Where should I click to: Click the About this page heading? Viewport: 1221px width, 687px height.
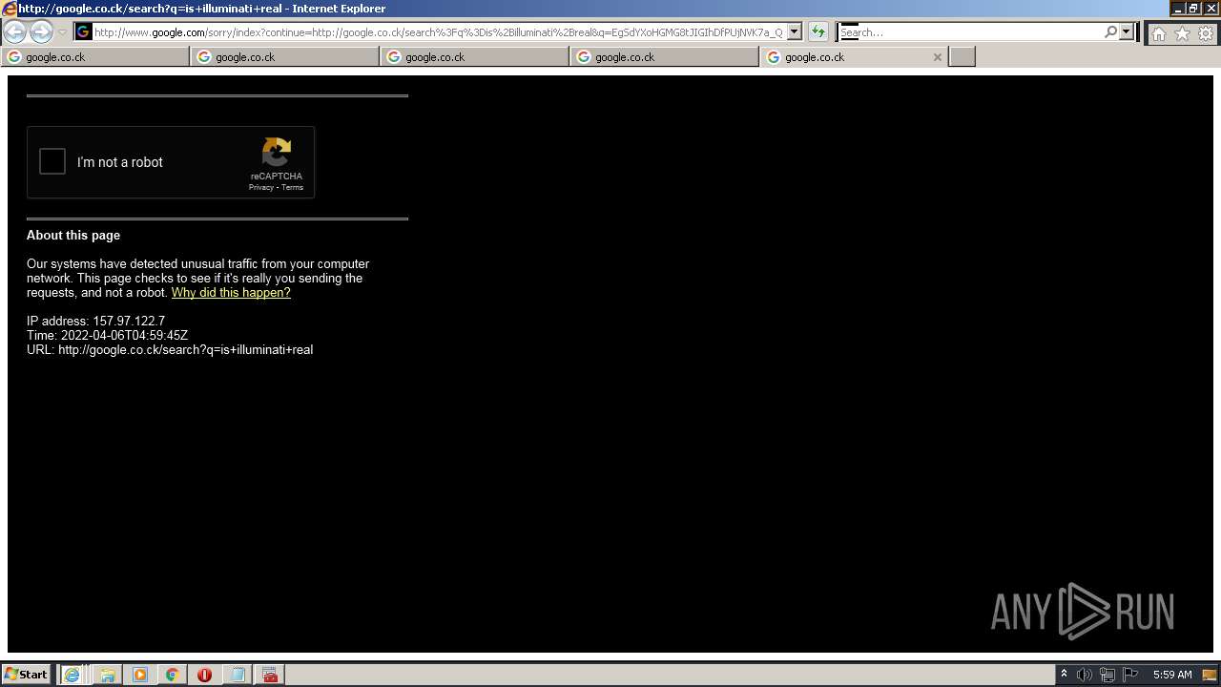[73, 236]
